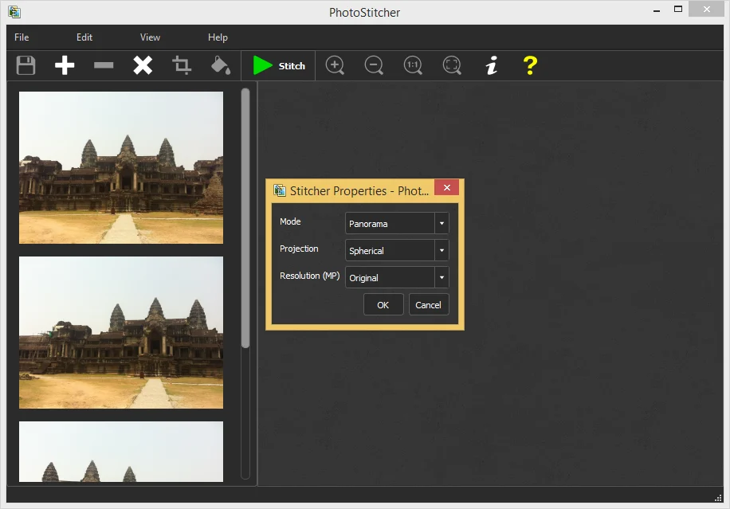This screenshot has height=509, width=730.
Task: Open the Help menu
Action: click(218, 37)
